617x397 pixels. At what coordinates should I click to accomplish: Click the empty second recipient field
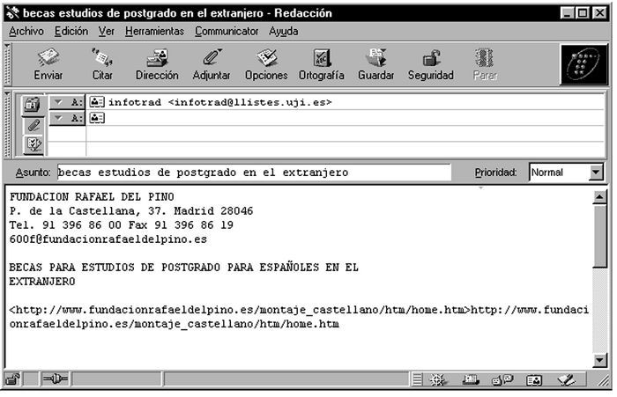(x=346, y=118)
